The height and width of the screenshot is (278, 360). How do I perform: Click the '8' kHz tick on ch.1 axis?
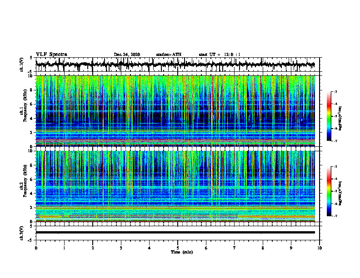click(31, 90)
